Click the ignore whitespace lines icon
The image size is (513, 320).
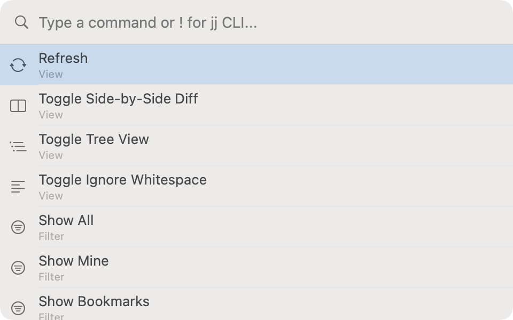pyautogui.click(x=18, y=187)
